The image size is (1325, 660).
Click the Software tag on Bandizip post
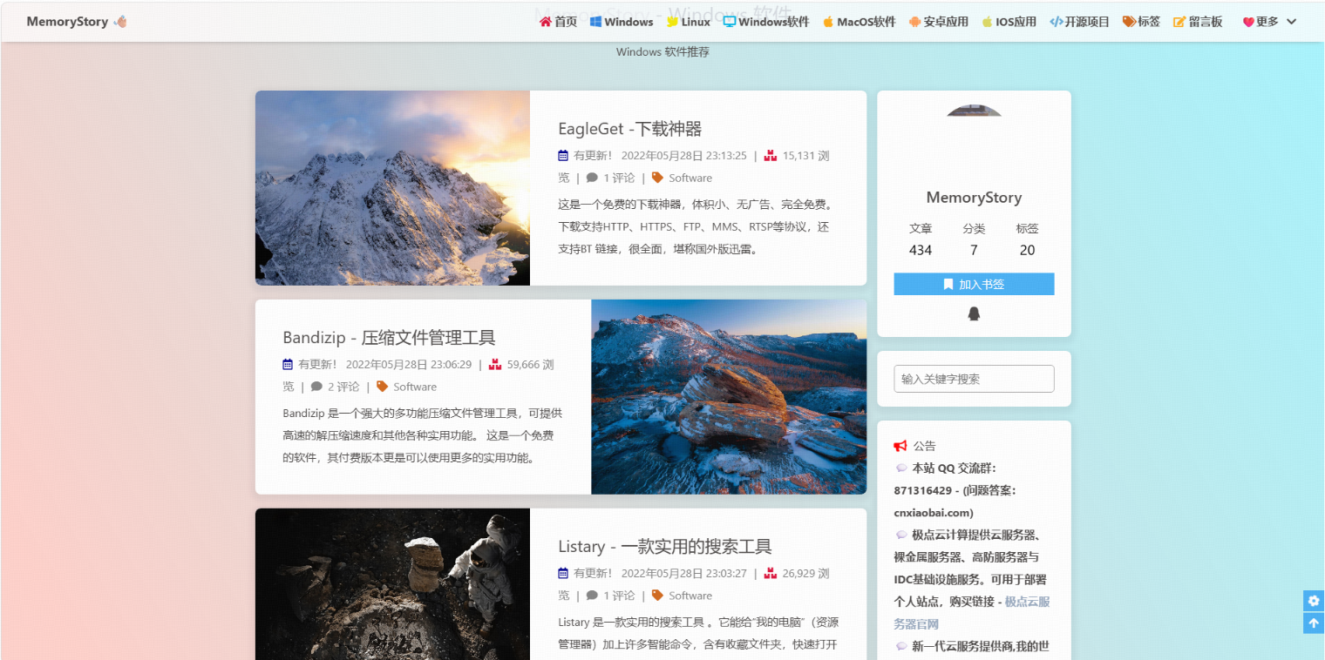[x=415, y=387]
